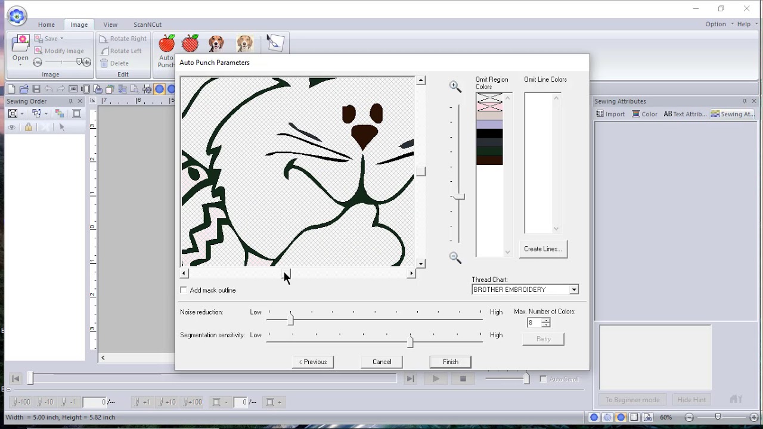Screen dimensions: 763x429
Task: Enable Add mask outline checkbox
Action: point(184,290)
